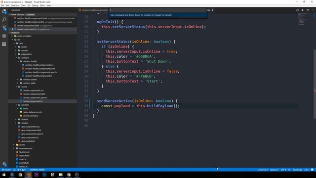
Task: Click the Run icon in editor title bar
Action: pyautogui.click(x=303, y=10)
